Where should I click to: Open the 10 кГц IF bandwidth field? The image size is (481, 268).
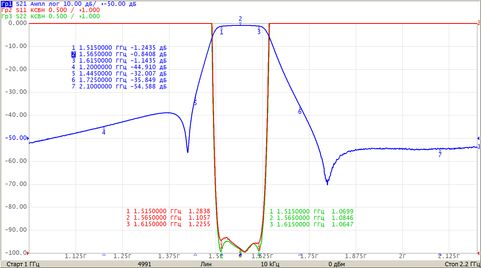tap(270, 264)
